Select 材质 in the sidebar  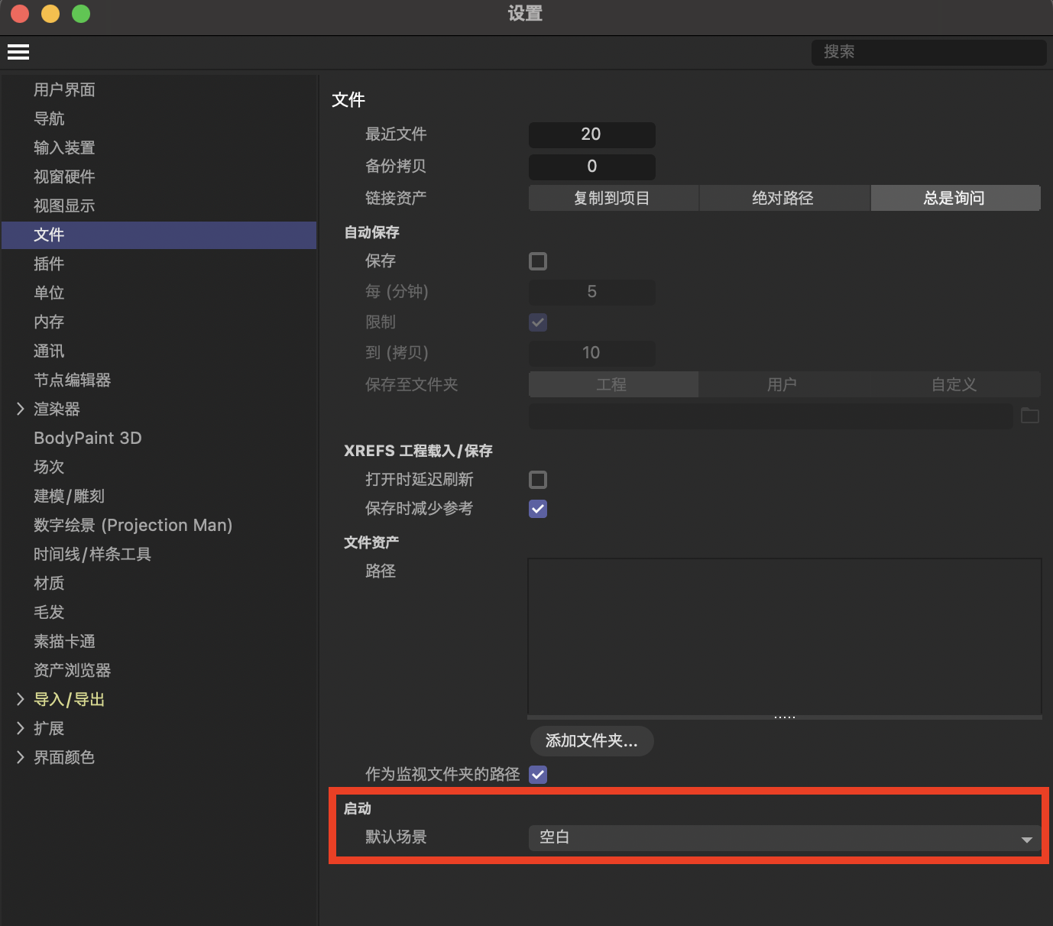coord(49,583)
